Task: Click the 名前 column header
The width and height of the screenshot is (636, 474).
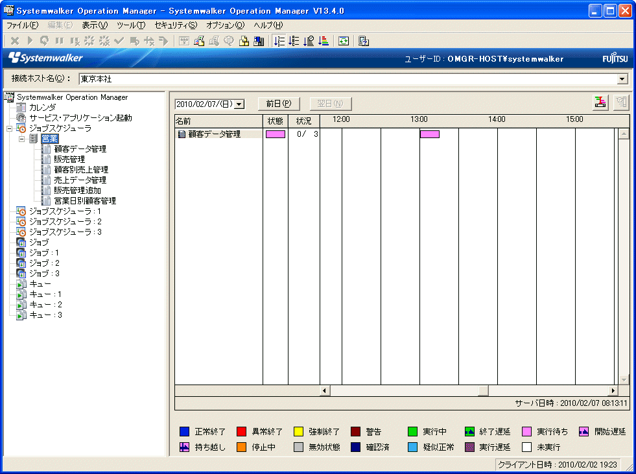Action: tap(218, 121)
